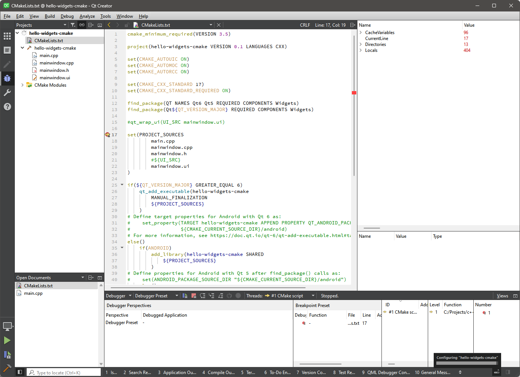Open the Debugger engine dropdown
The image size is (520, 377).
point(119,296)
